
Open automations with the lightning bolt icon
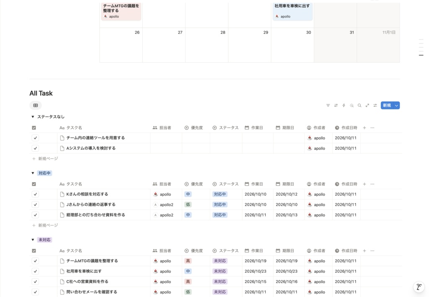point(344,105)
